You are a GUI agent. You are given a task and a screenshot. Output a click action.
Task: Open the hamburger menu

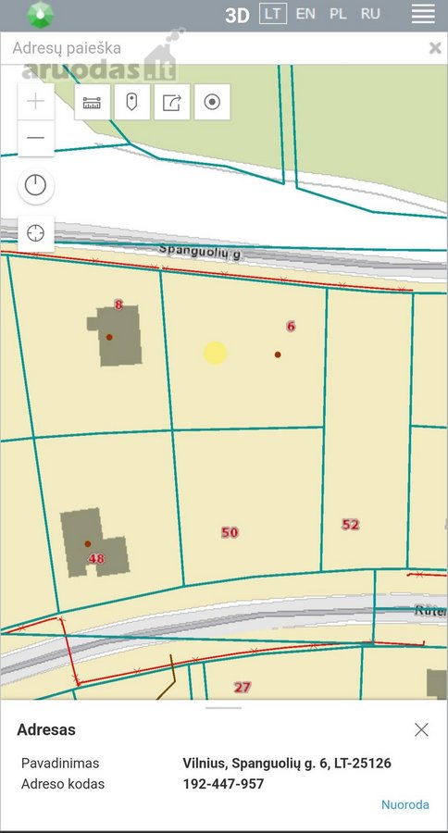423,14
